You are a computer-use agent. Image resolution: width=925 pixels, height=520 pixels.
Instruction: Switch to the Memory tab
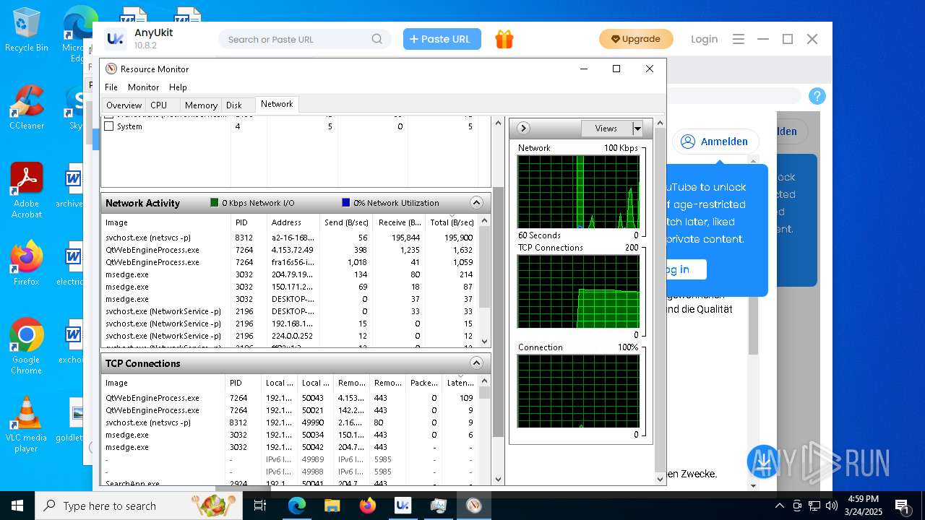(201, 105)
